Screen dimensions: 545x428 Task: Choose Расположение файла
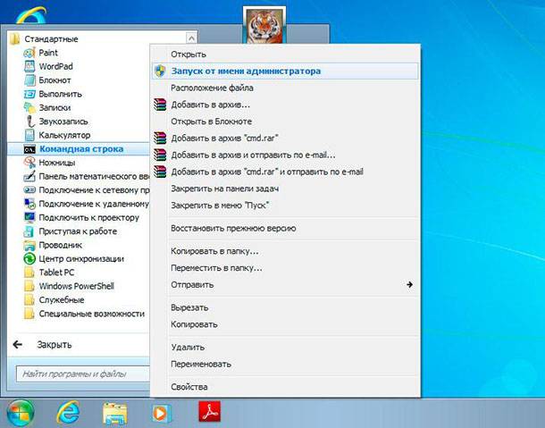285,88
